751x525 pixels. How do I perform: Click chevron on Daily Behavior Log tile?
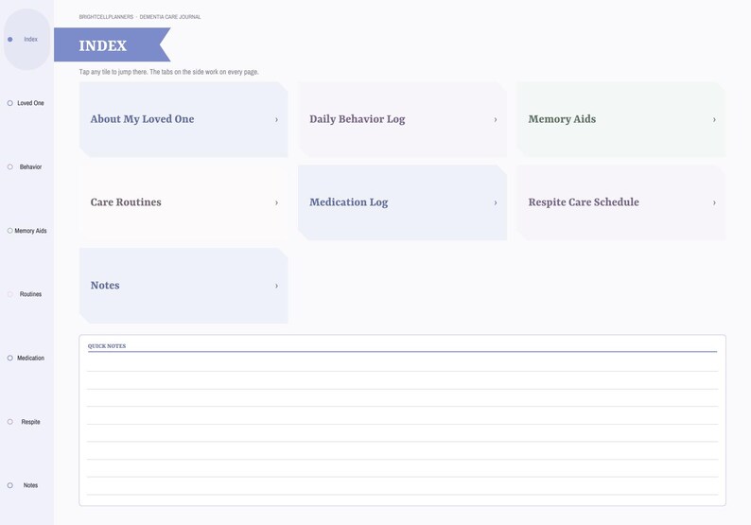pos(496,120)
